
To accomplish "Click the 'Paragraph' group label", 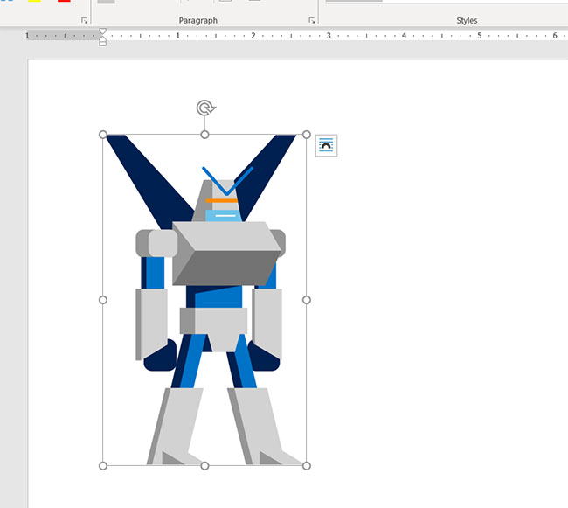I will coord(198,21).
